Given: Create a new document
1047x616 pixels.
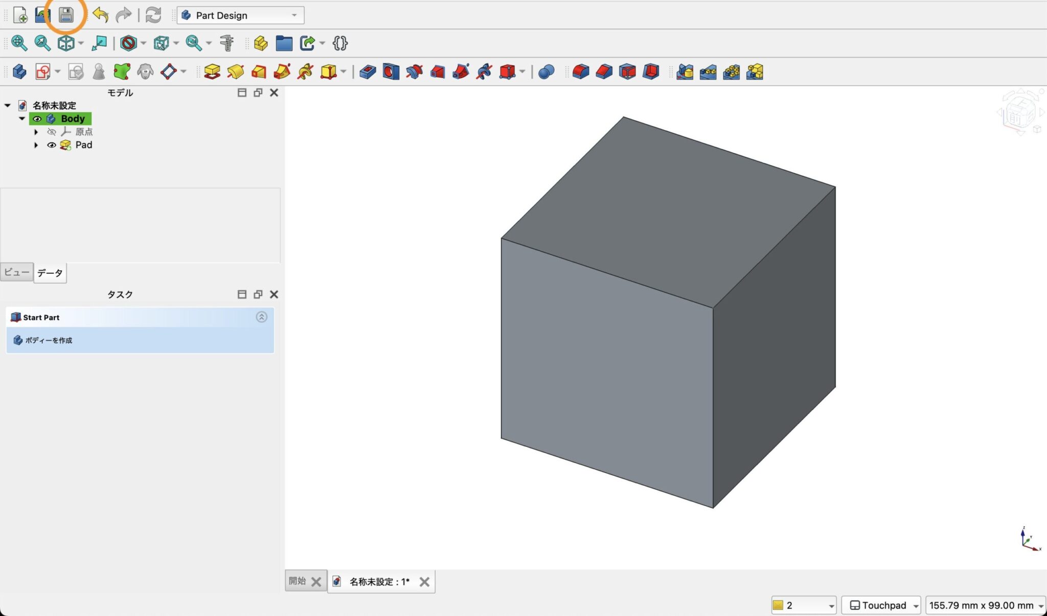Looking at the screenshot, I should (20, 15).
